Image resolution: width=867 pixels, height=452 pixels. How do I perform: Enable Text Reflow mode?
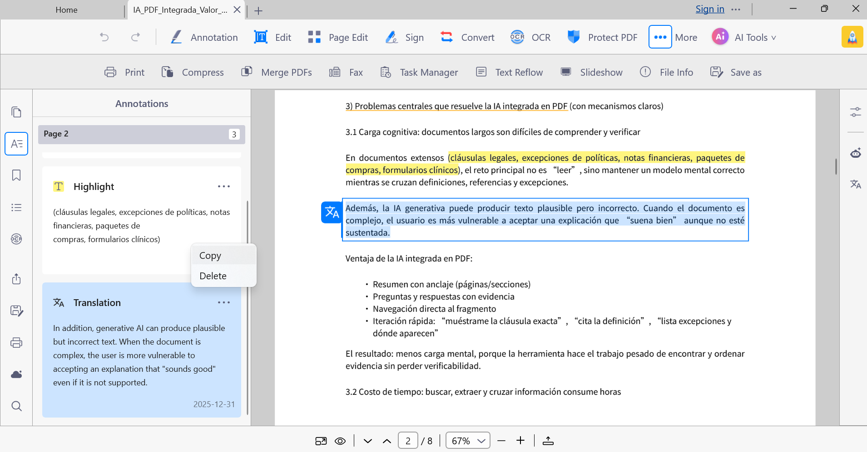coord(509,73)
